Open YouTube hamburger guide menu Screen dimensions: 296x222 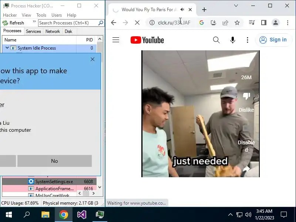(x=116, y=40)
